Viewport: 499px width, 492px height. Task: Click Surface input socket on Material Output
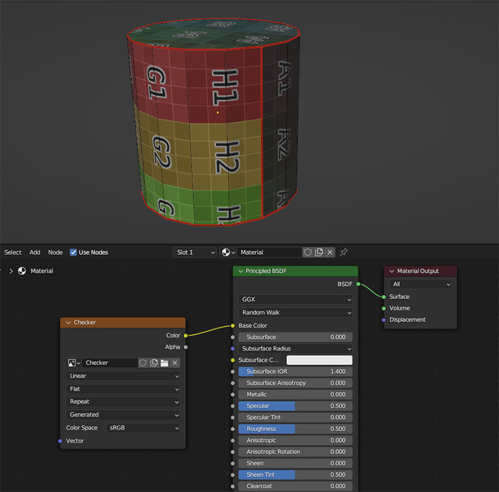384,297
